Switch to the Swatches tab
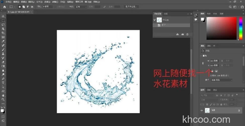This screenshot has width=245, height=126. click(x=209, y=14)
